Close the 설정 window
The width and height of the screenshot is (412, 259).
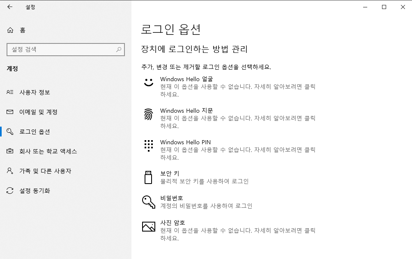(x=403, y=7)
